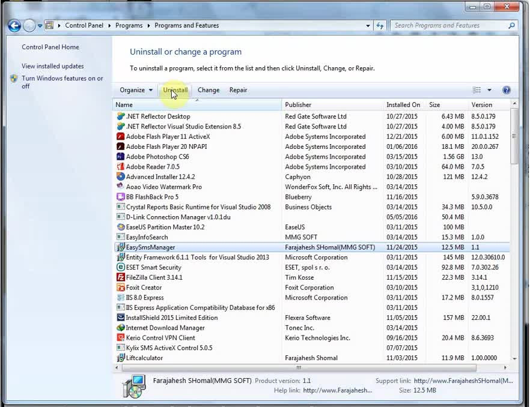Click the Change toolbar button

click(209, 90)
